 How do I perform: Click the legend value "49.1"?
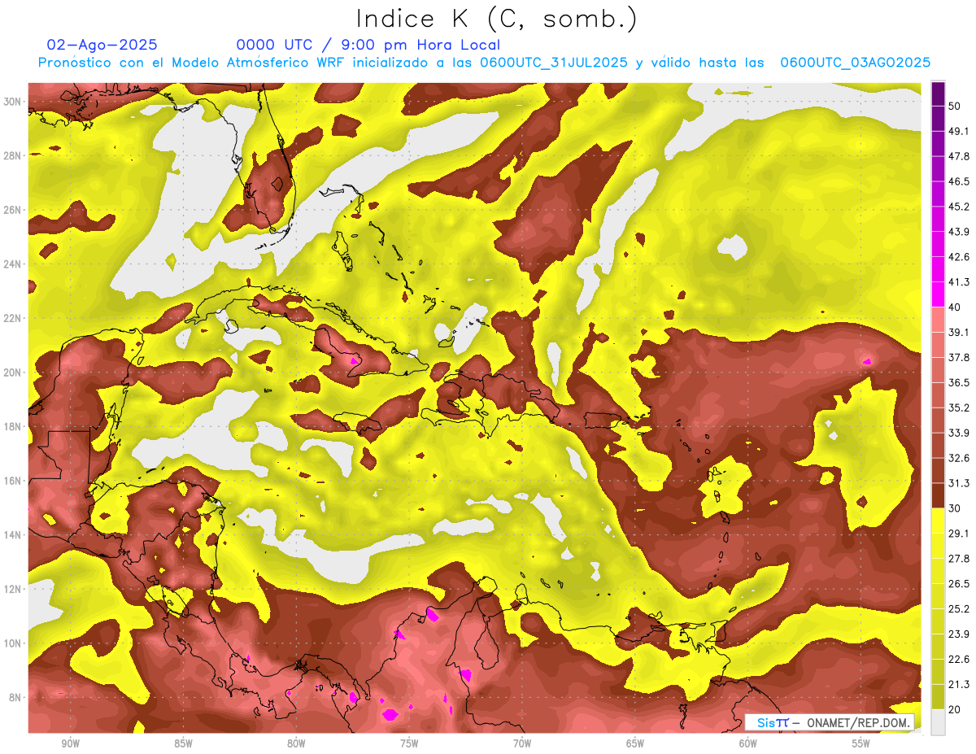click(958, 130)
